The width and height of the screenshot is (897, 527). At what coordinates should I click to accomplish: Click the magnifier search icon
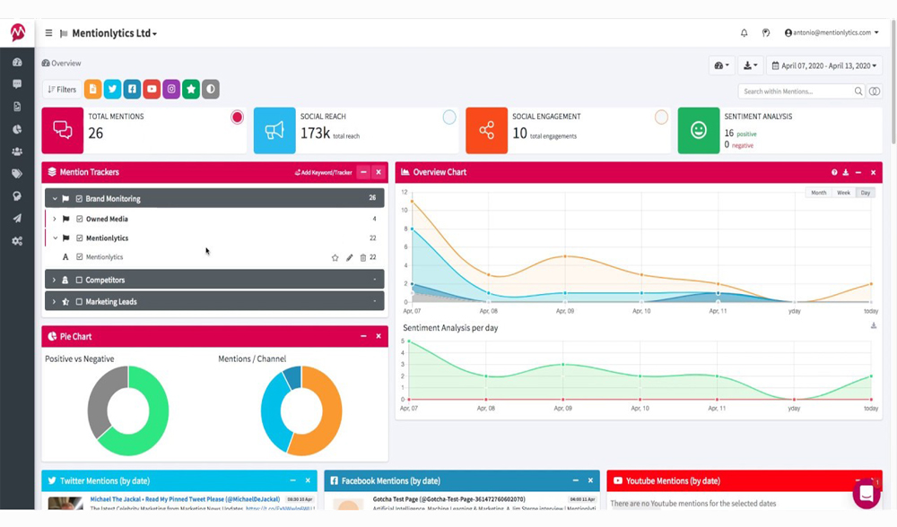point(858,91)
